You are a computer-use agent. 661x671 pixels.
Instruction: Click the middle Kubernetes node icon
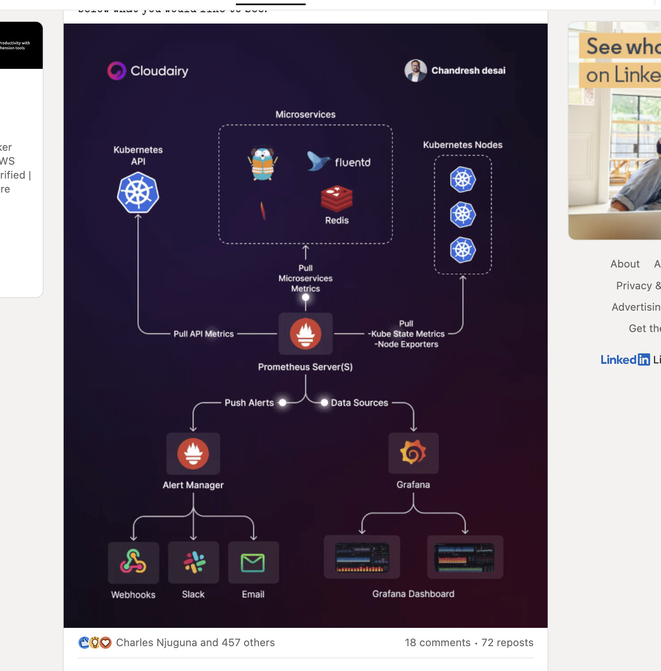(463, 214)
